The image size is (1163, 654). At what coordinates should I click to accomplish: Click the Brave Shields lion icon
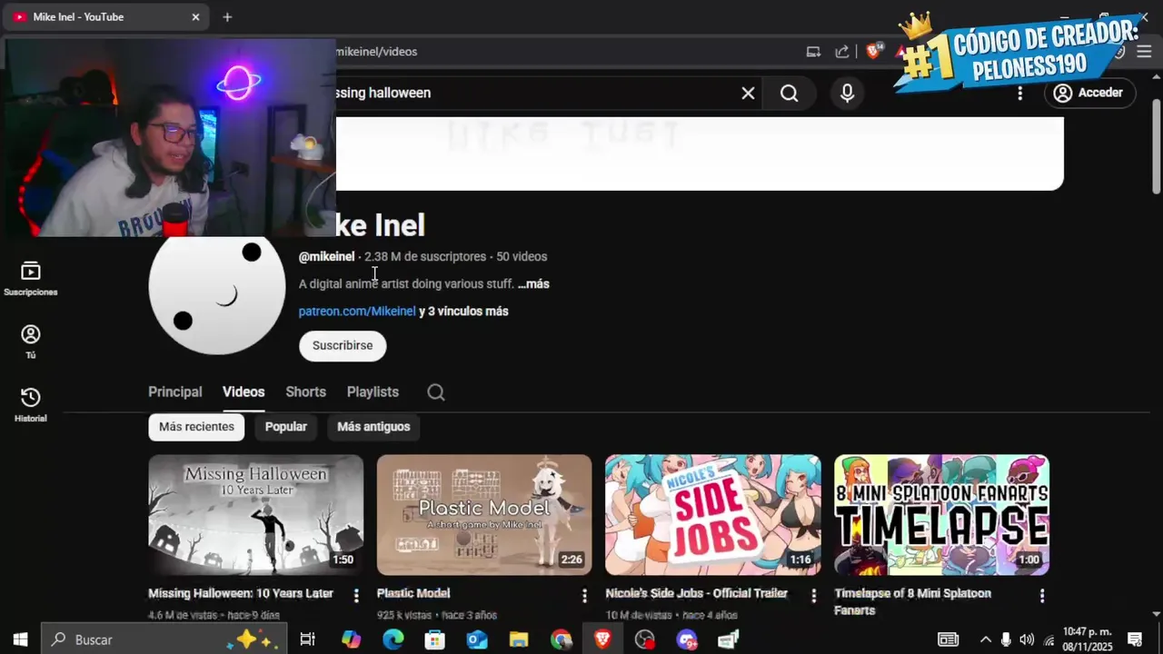click(x=873, y=52)
